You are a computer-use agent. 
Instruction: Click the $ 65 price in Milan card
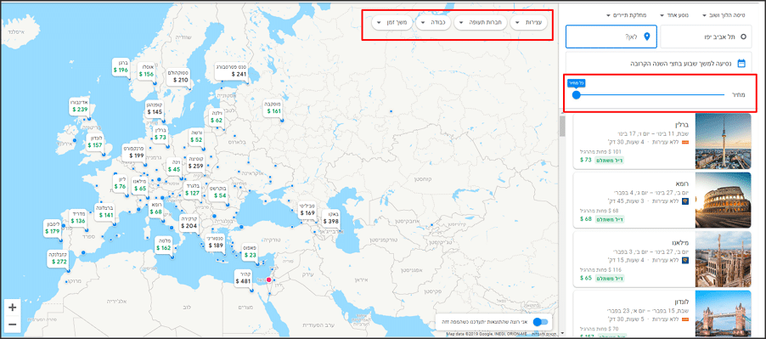[585, 279]
